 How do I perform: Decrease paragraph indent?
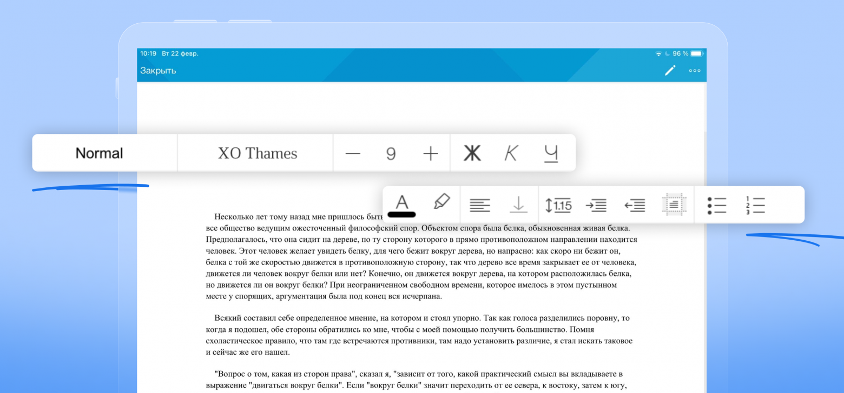pyautogui.click(x=635, y=205)
